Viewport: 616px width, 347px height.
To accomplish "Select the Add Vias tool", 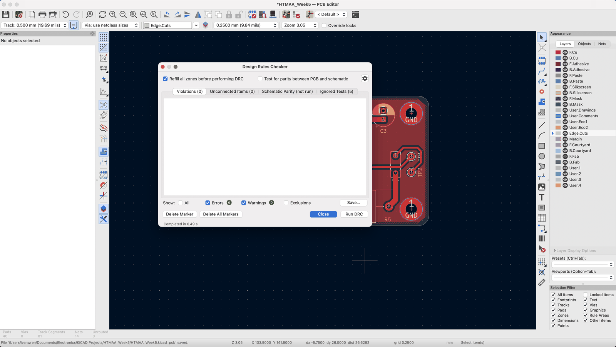I will 542,92.
